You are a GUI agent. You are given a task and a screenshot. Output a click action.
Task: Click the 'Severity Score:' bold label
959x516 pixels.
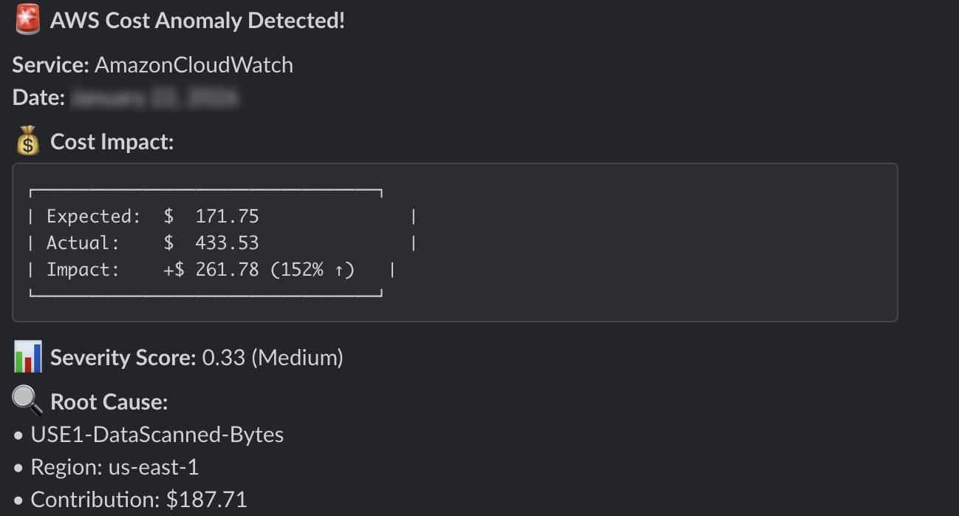point(123,359)
